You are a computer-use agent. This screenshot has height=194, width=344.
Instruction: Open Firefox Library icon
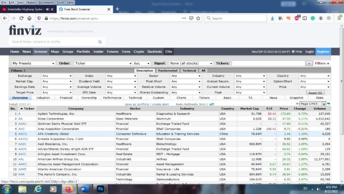click(280, 18)
